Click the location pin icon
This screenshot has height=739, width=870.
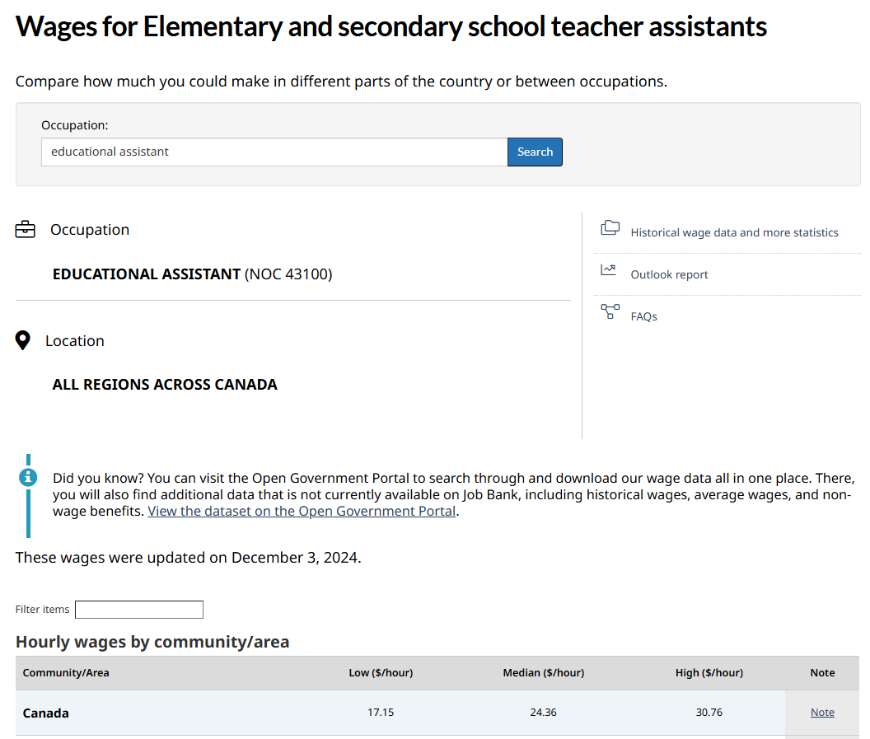pyautogui.click(x=23, y=340)
